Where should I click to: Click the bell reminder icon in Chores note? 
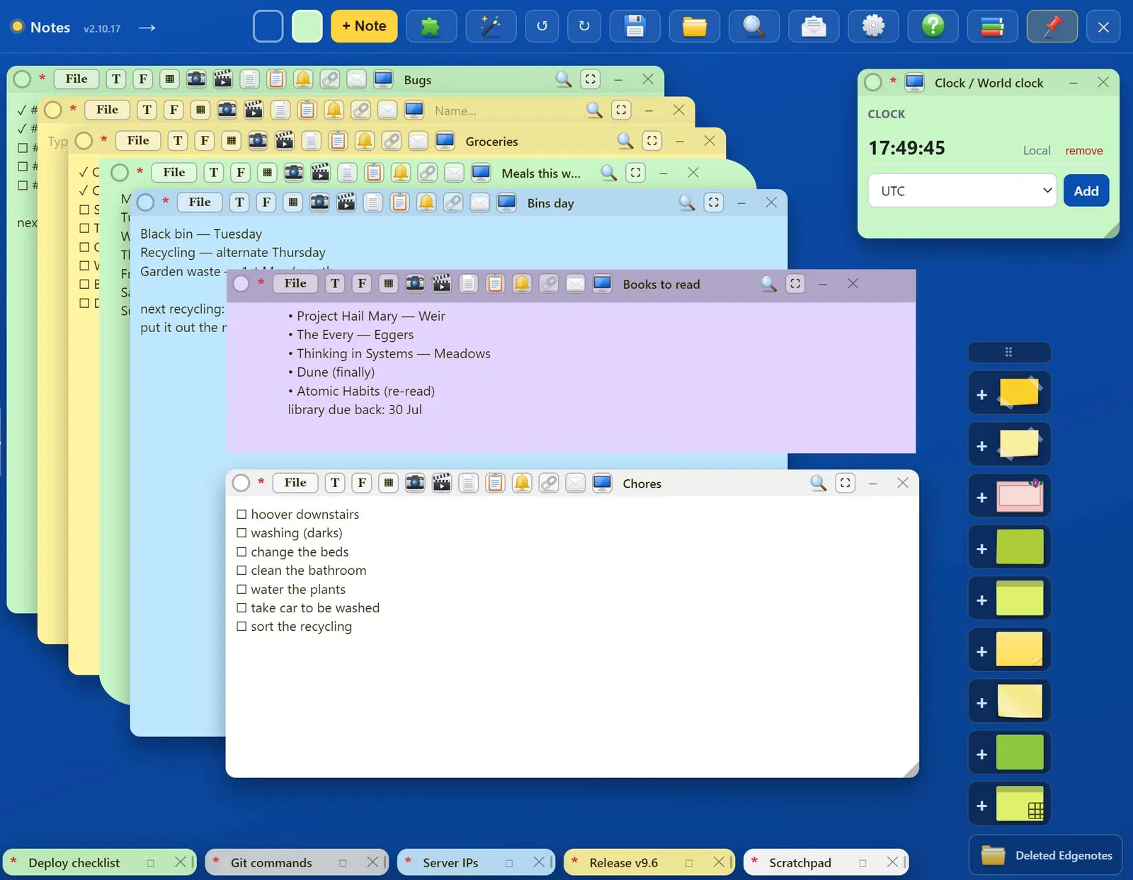(522, 483)
